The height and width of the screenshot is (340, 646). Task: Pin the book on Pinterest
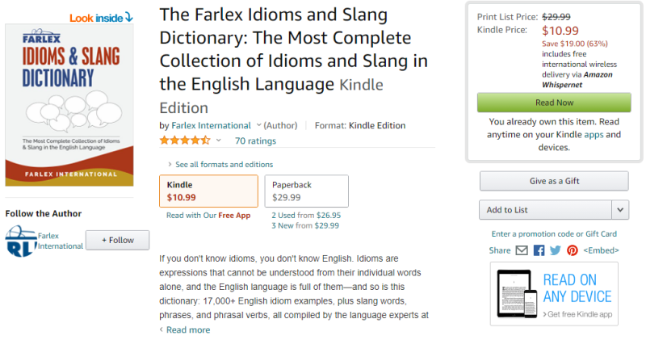572,250
